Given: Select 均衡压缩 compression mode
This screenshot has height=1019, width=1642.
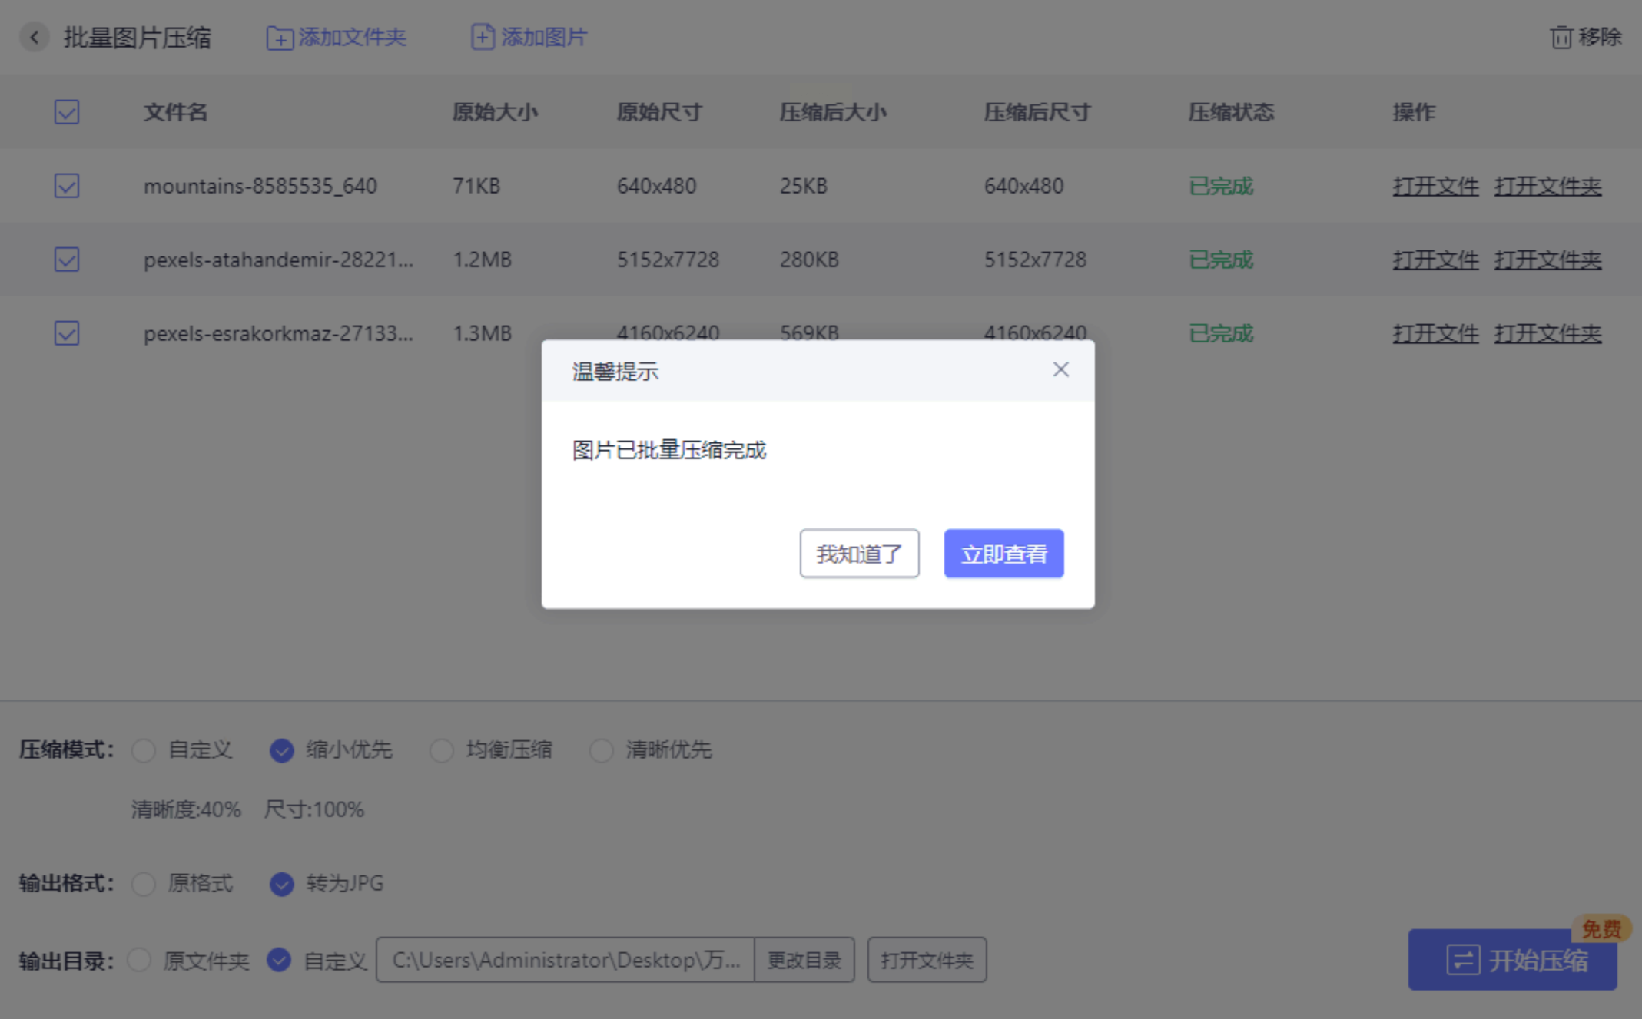Looking at the screenshot, I should click(442, 750).
